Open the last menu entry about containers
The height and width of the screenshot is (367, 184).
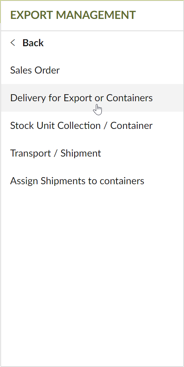77,181
